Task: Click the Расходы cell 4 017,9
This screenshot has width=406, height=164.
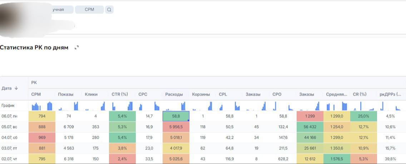Action: [176, 148]
